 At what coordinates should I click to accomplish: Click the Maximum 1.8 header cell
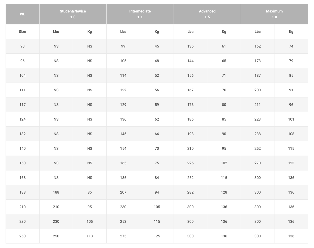pos(274,14)
